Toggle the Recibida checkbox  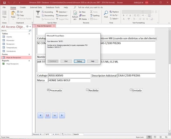(x=87, y=90)
